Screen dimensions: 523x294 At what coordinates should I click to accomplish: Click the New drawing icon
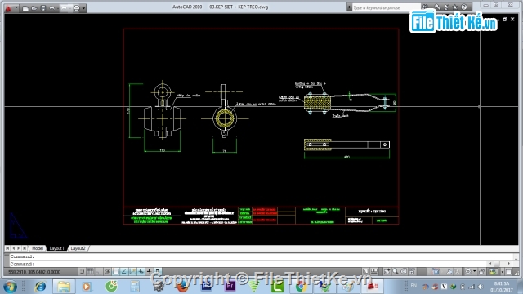coord(25,8)
